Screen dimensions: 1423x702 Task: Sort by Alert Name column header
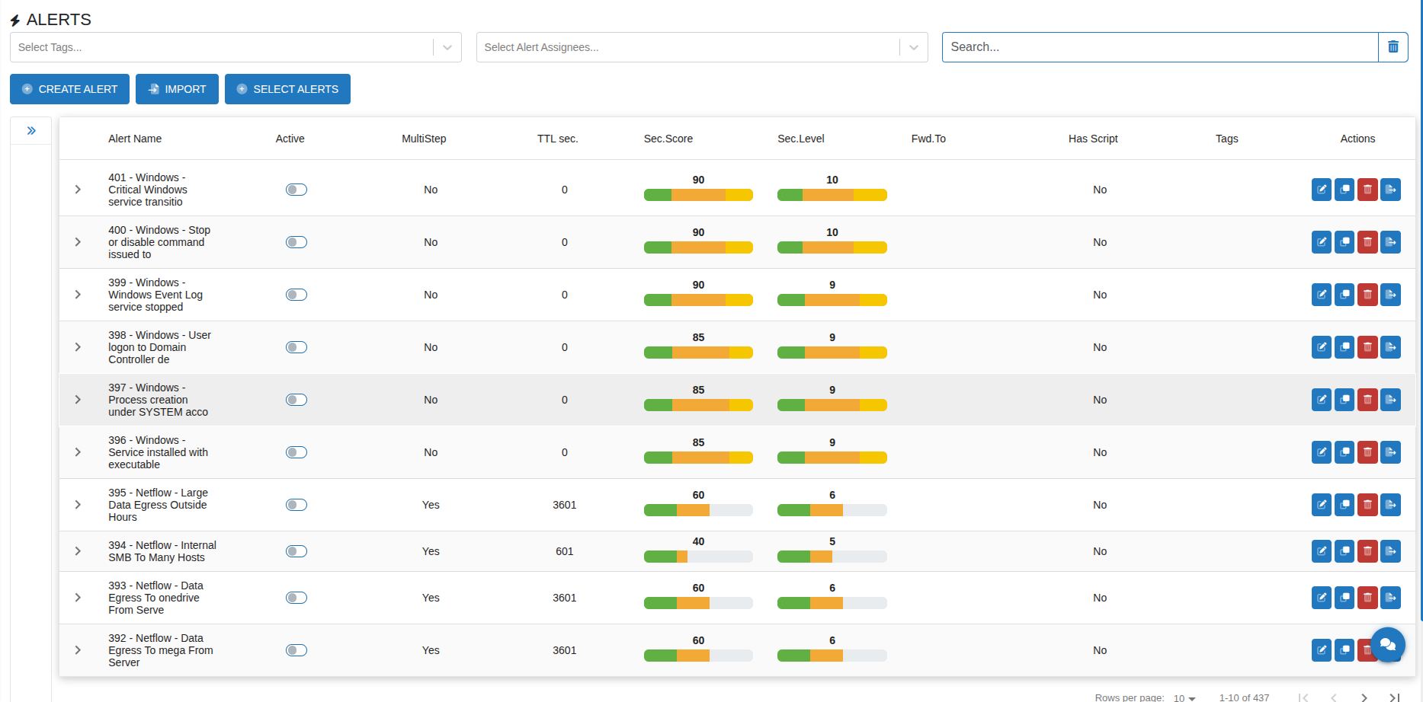click(x=135, y=139)
